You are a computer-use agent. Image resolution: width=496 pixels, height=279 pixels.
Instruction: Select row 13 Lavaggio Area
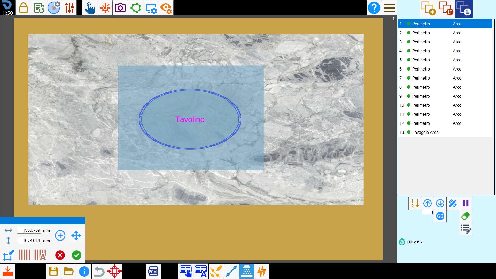point(445,132)
